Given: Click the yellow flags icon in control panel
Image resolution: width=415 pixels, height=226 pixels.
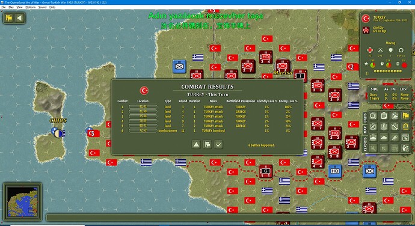Looking at the screenshot, I should click(405, 116).
